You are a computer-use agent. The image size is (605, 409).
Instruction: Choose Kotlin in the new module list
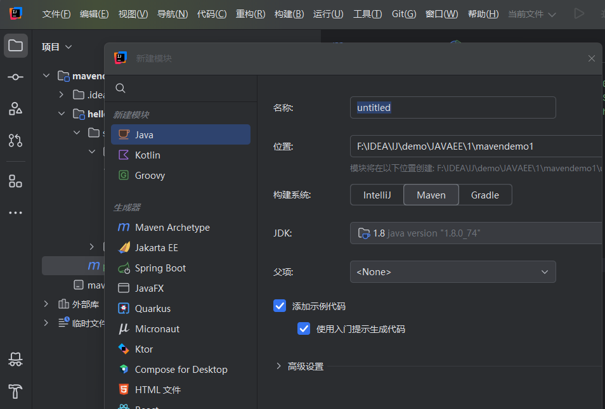(x=147, y=155)
